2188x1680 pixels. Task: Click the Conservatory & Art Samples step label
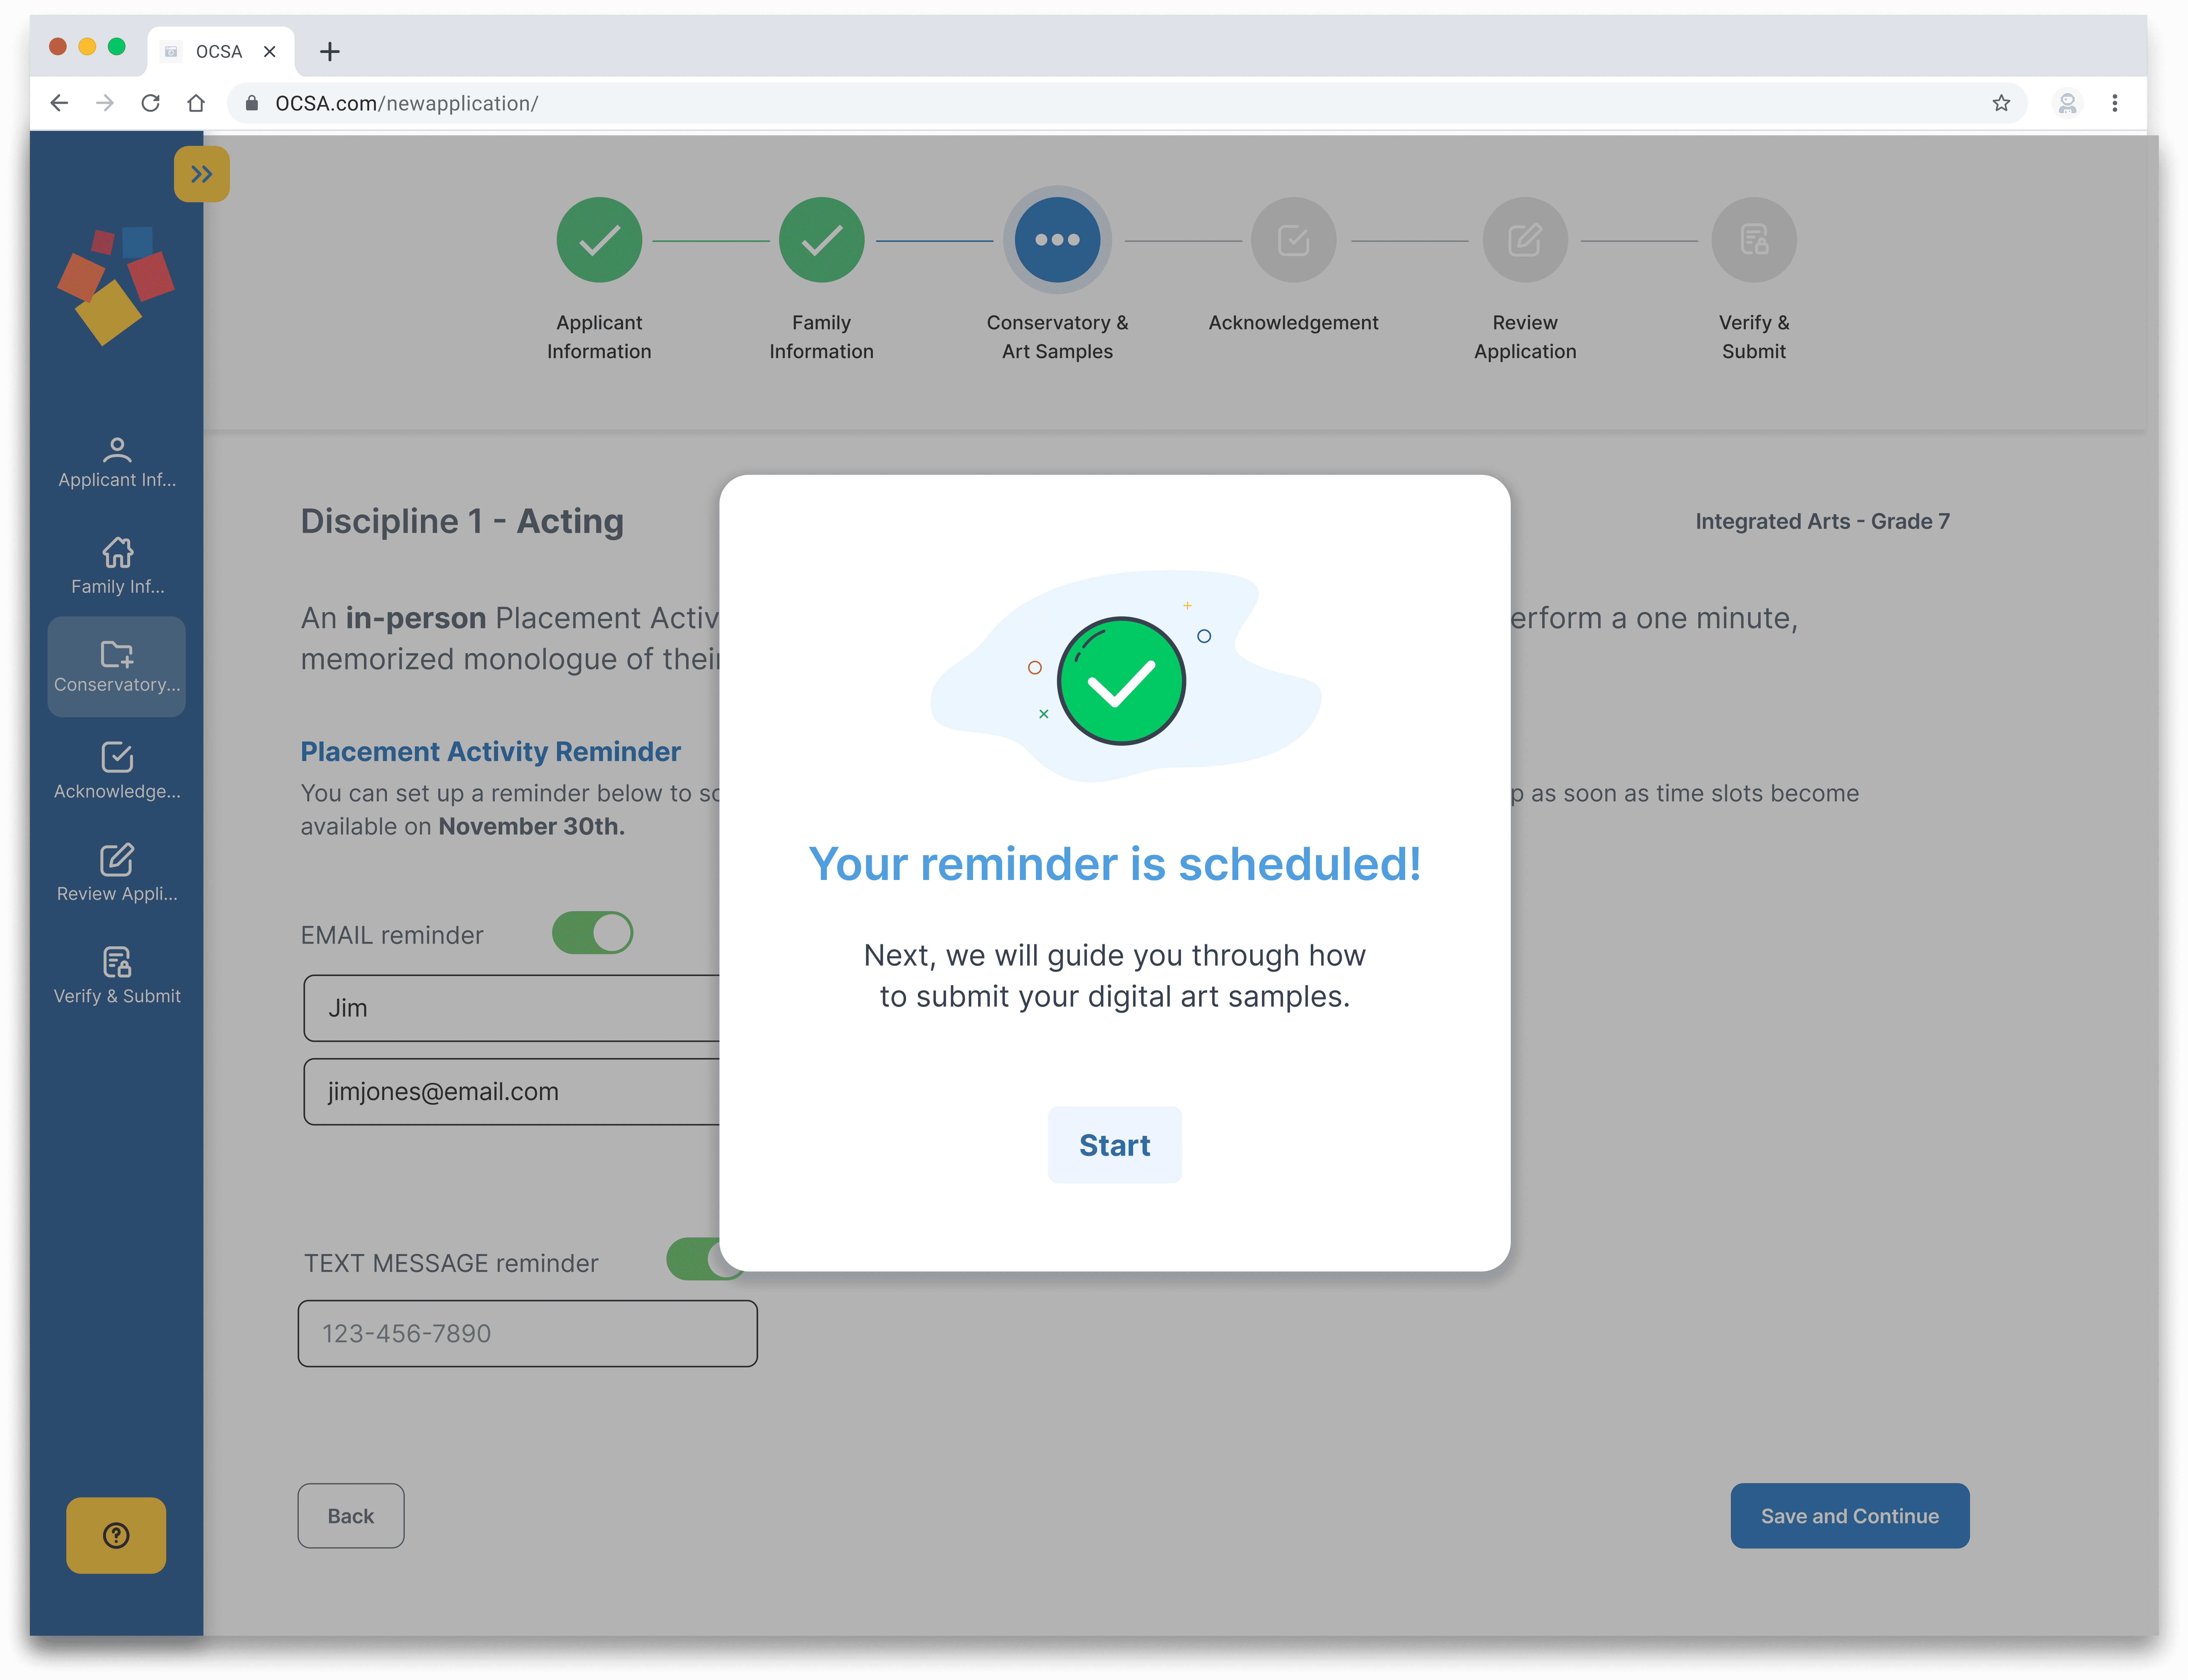tap(1057, 337)
